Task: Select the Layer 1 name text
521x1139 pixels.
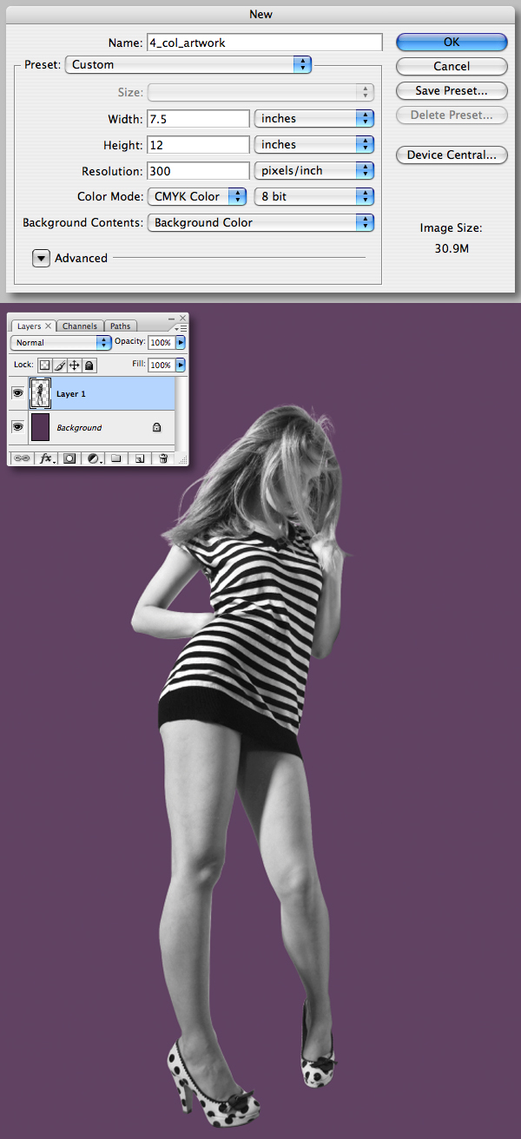Action: [71, 394]
